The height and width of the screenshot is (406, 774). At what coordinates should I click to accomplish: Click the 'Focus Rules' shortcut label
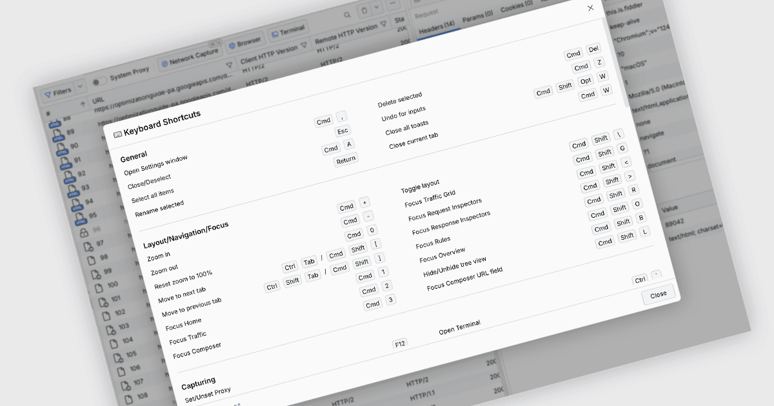433,242
